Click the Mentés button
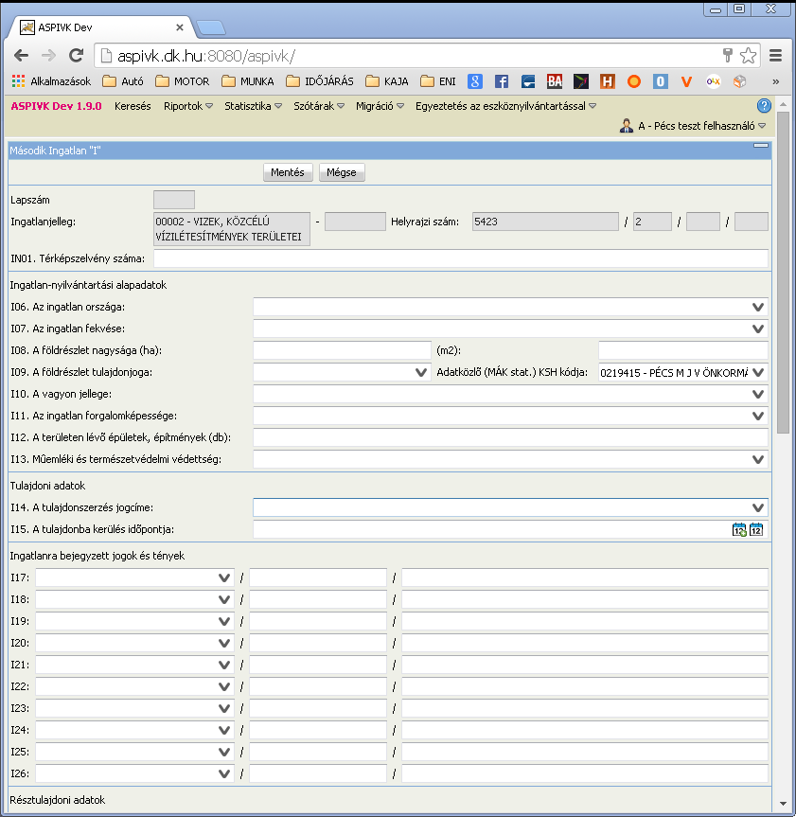 [288, 172]
